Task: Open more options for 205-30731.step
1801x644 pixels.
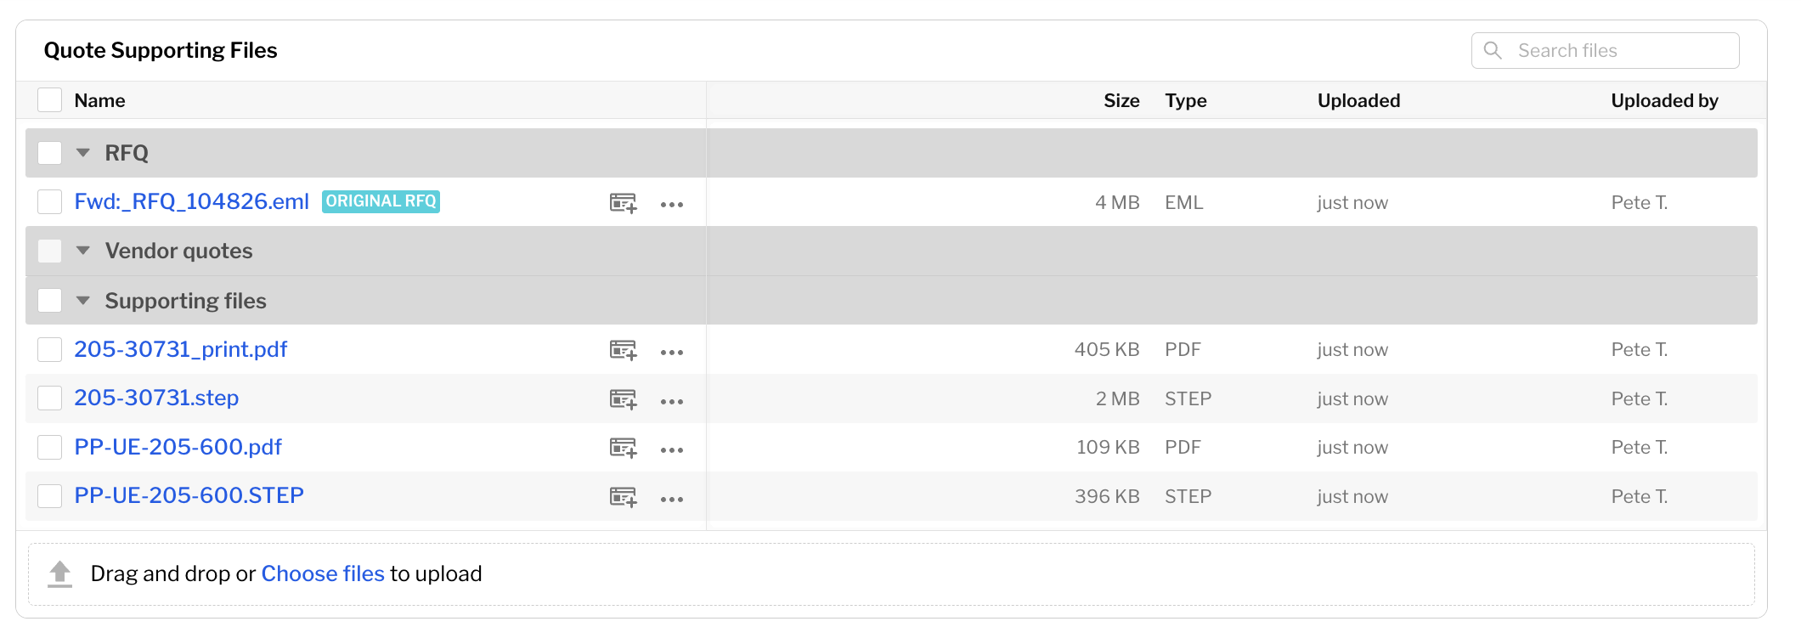Action: coord(672,400)
